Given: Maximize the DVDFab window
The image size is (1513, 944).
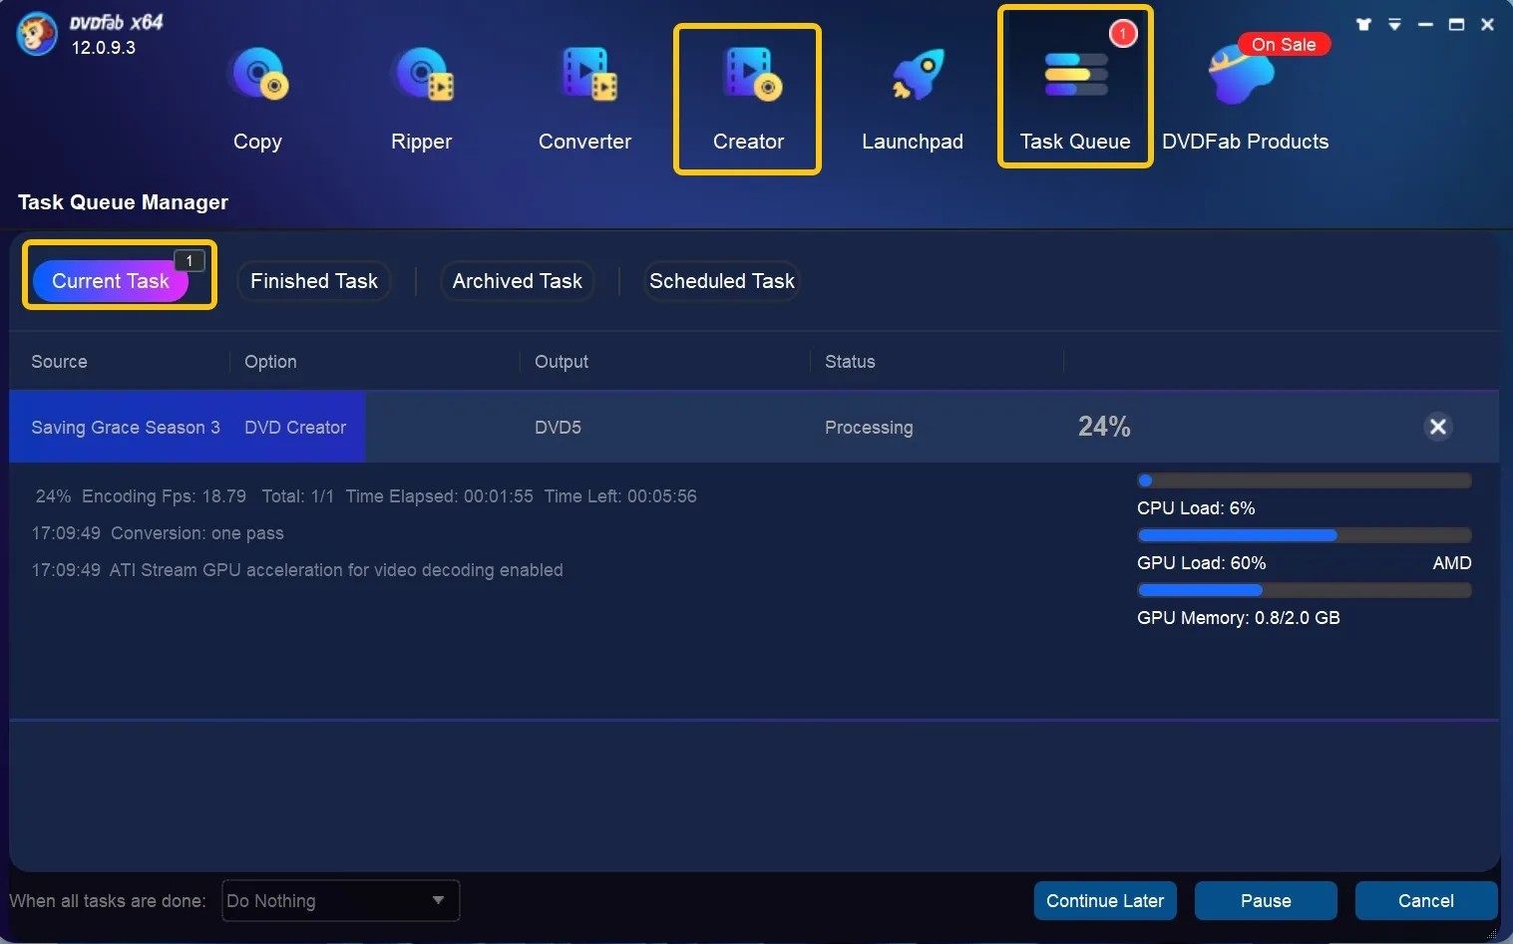Looking at the screenshot, I should click(1456, 24).
